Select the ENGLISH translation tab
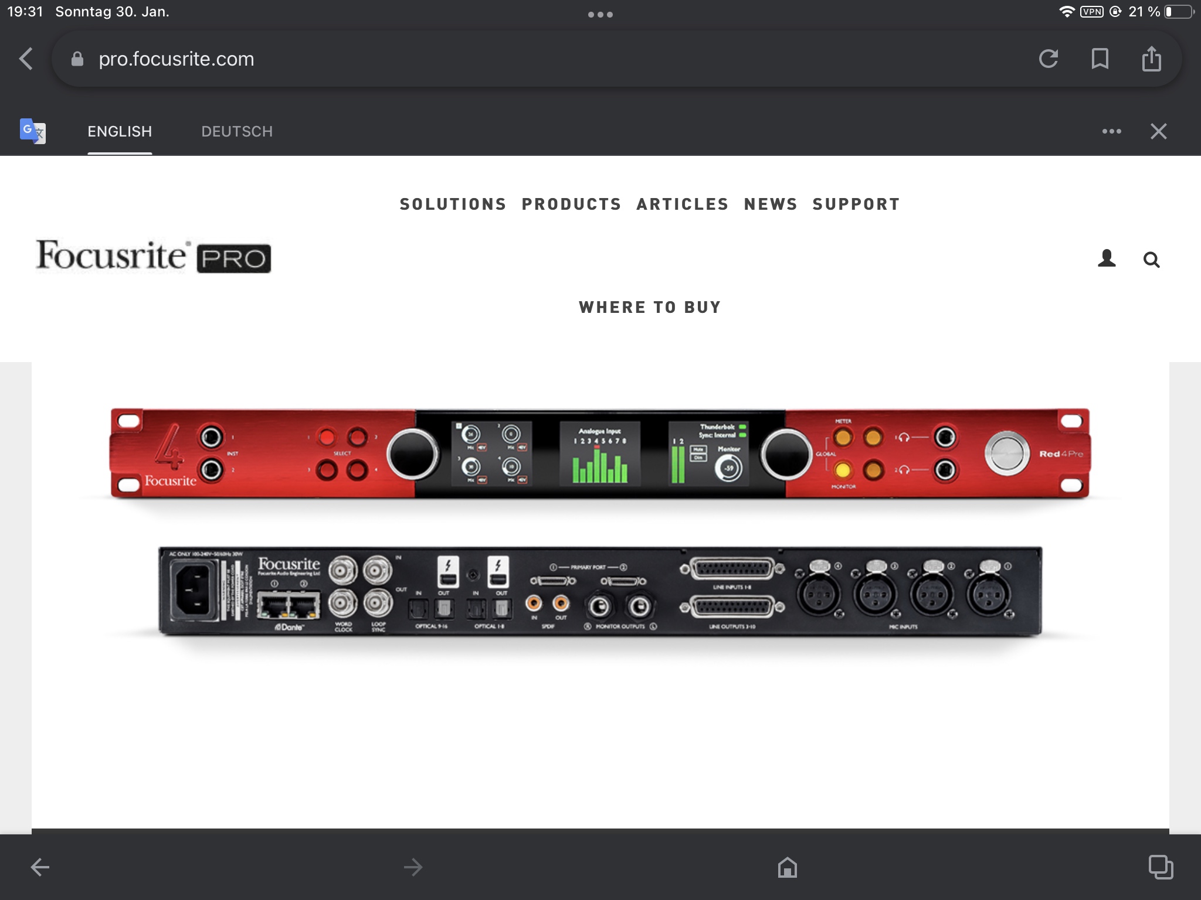 (x=120, y=131)
